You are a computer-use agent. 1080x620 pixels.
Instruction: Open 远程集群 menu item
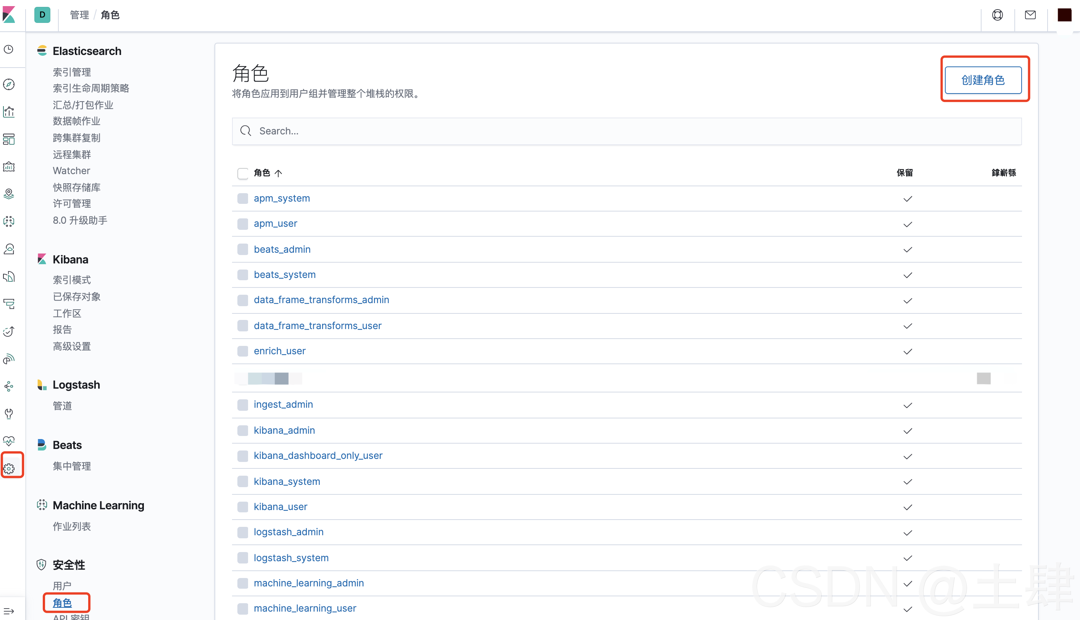(x=72, y=154)
